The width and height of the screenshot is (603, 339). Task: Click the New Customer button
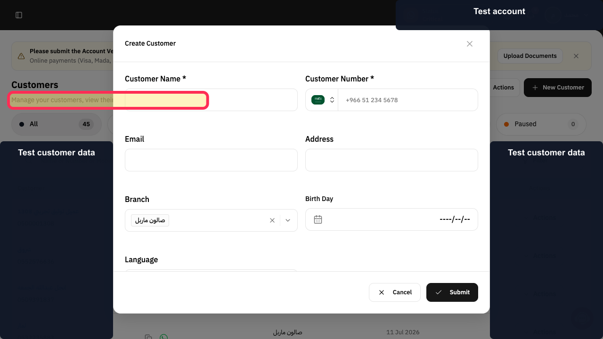pyautogui.click(x=558, y=88)
